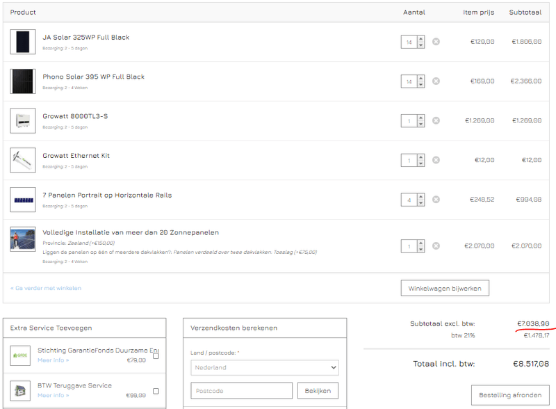Viewport: 556px width, 409px height.
Task: Click Bestelling afronden button
Action: point(510,395)
